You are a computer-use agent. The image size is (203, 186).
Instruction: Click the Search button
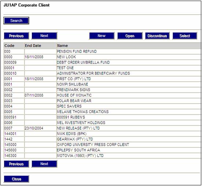coord(16,21)
